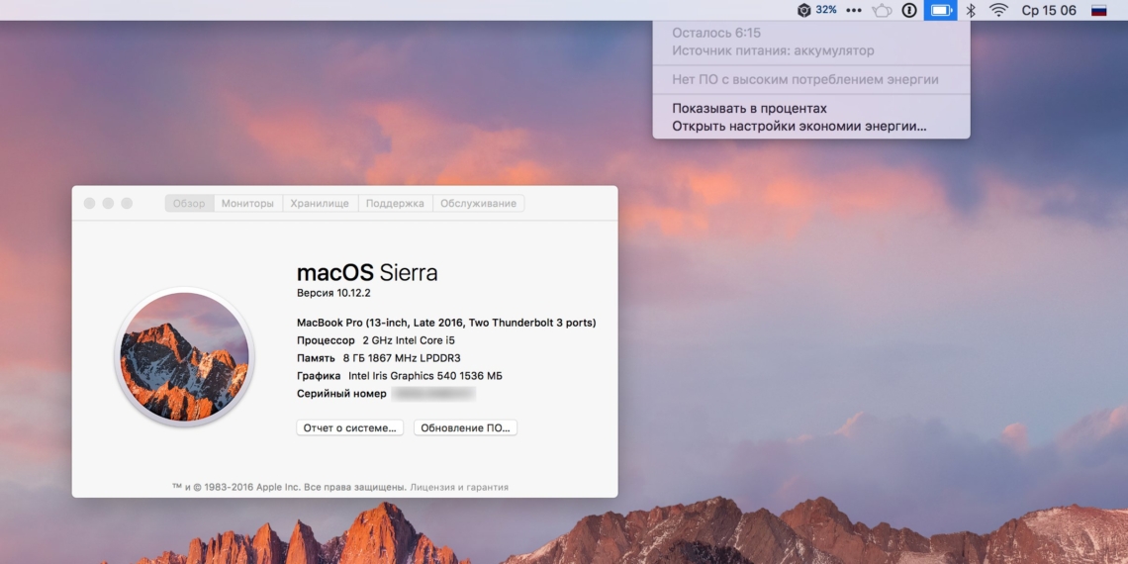Click the macOS Sierra mountain logo image

click(x=184, y=357)
